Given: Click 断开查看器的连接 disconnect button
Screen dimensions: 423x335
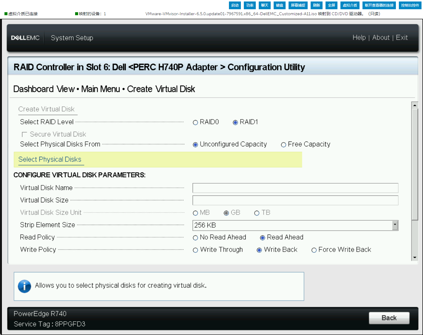Looking at the screenshot, I should pyautogui.click(x=379, y=5).
